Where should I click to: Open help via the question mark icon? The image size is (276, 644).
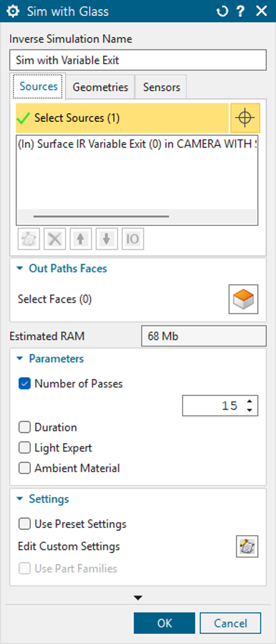[241, 11]
